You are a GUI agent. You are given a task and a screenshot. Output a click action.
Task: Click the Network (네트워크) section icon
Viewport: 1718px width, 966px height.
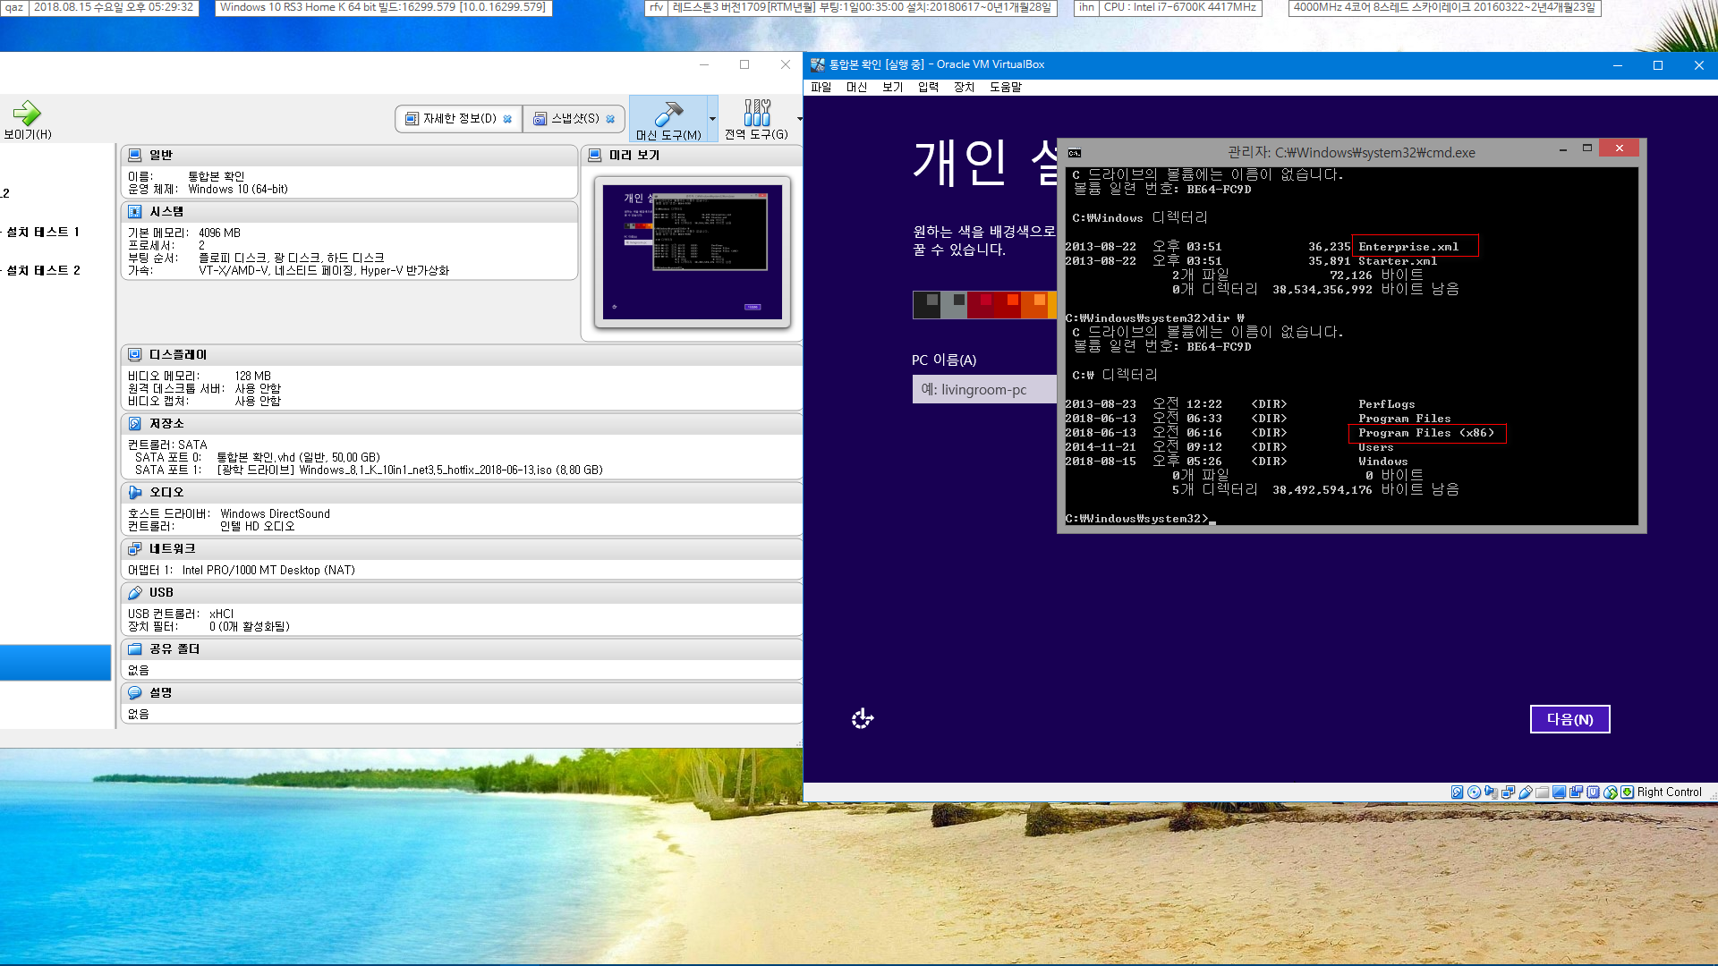tap(135, 549)
